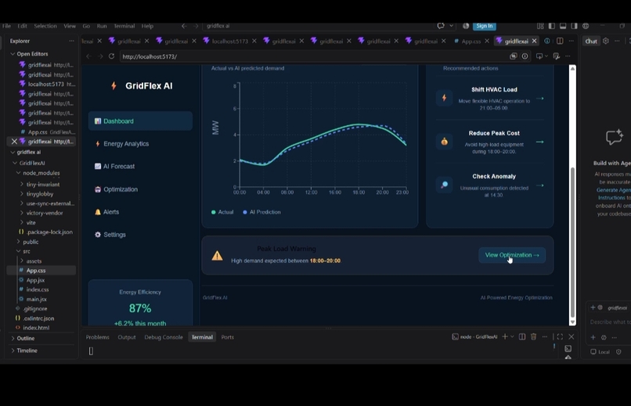
Task: Open index.html in the file tree
Action: (36, 328)
